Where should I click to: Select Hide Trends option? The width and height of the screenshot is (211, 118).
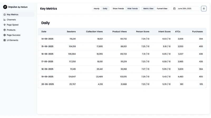click(133, 9)
